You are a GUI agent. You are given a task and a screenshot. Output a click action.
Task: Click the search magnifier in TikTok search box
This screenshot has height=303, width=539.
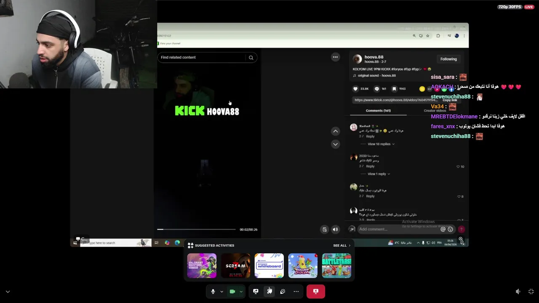pos(251,58)
